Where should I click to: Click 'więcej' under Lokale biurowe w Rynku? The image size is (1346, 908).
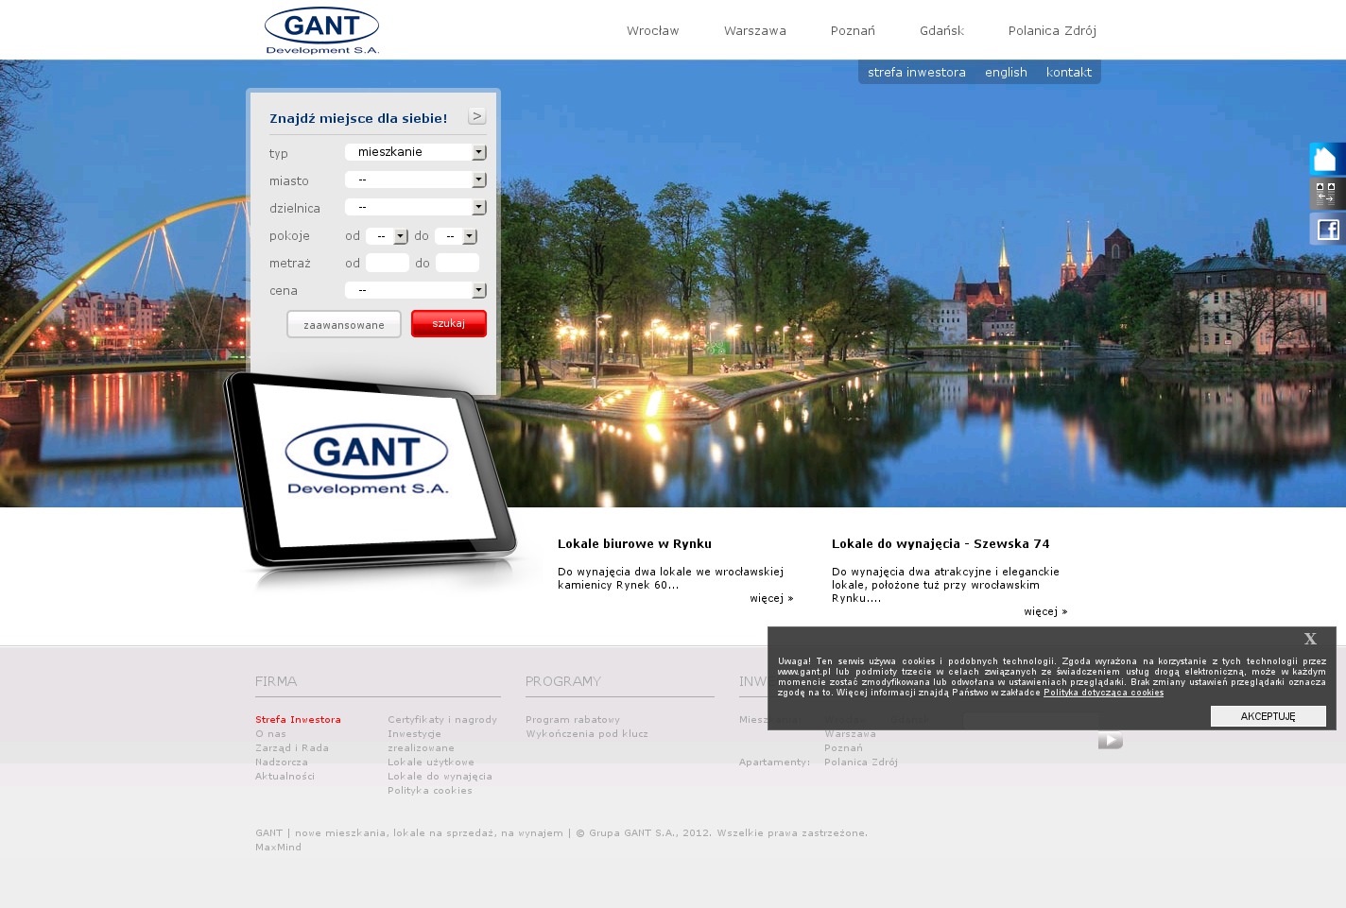pos(771,598)
